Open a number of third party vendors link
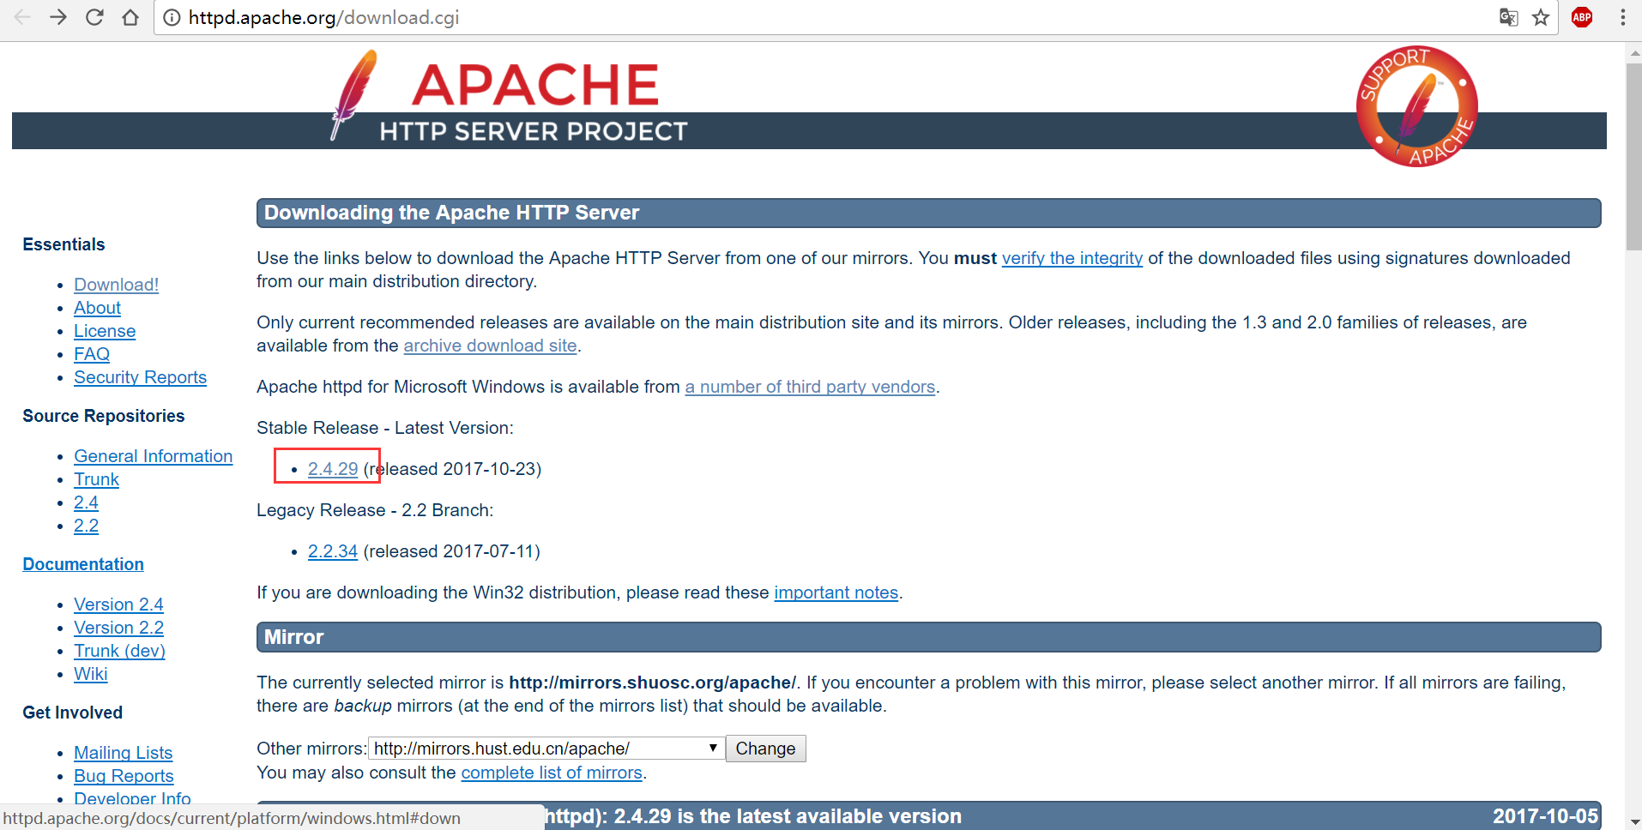The width and height of the screenshot is (1642, 830). 810,387
